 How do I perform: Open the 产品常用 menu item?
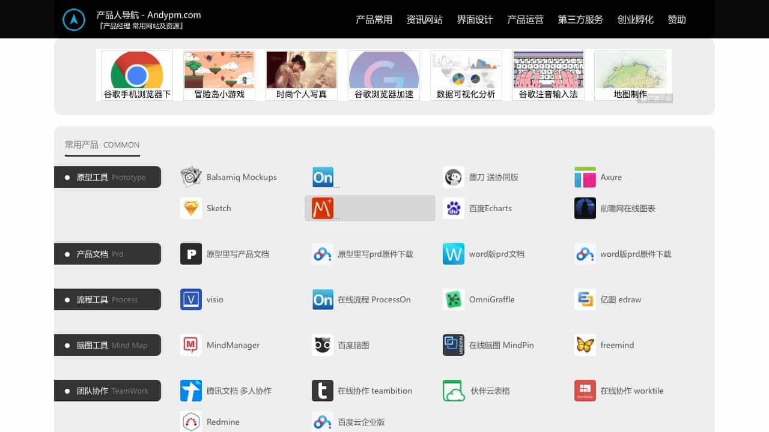[374, 20]
